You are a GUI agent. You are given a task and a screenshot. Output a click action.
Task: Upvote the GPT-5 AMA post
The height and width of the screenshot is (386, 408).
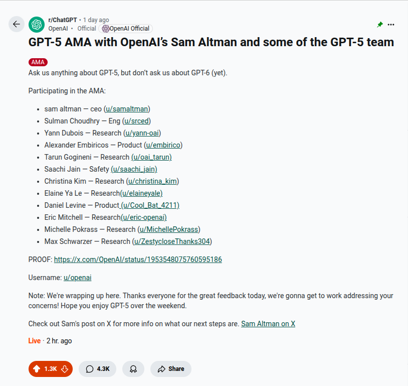pyautogui.click(x=37, y=369)
